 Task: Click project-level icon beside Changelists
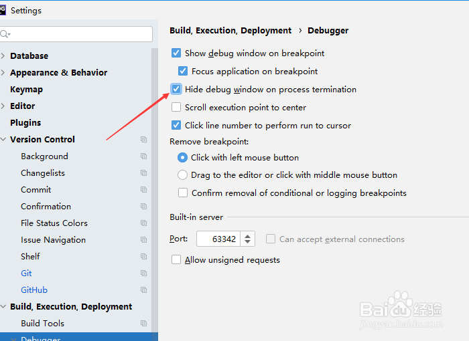[x=143, y=173]
